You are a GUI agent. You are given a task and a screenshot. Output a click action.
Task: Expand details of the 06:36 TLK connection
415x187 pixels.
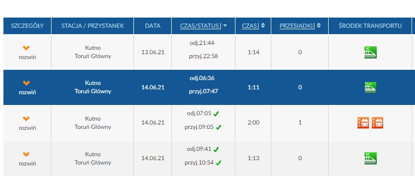27,87
